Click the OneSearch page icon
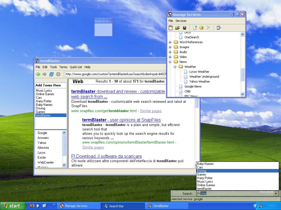The image size is (281, 210). [181, 37]
